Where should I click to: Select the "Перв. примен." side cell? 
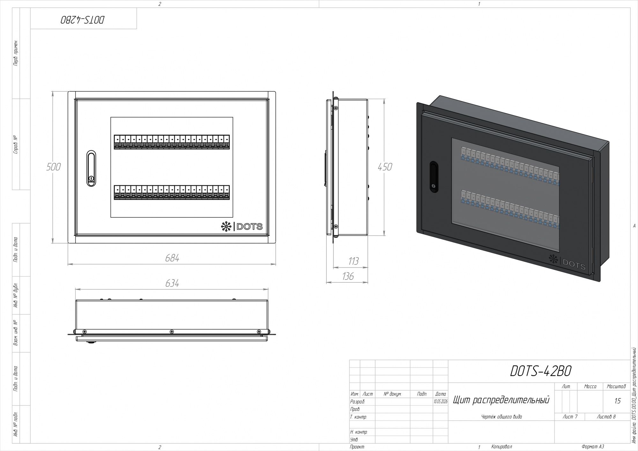(16, 54)
